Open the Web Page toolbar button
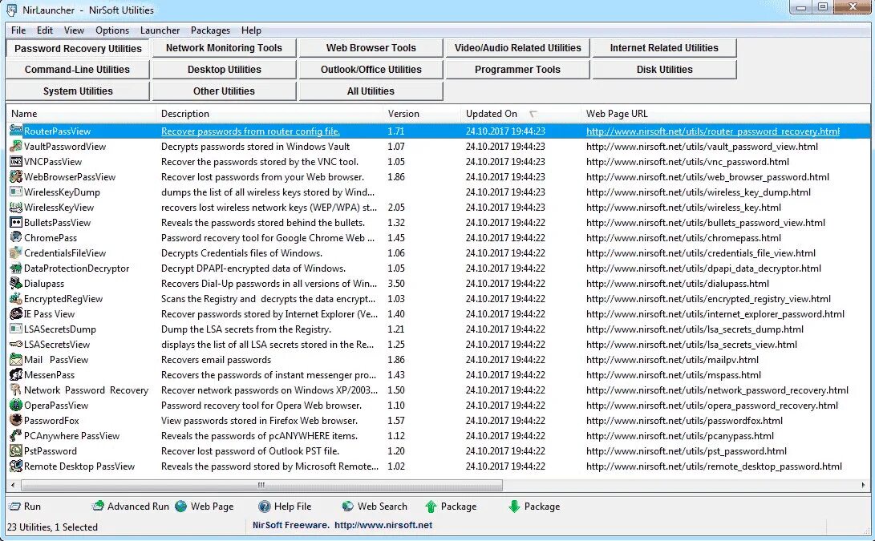The height and width of the screenshot is (541, 875). coord(205,507)
